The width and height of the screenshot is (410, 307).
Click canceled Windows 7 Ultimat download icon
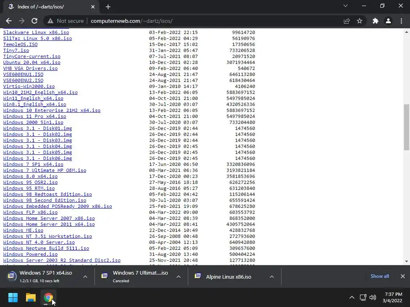click(x=105, y=276)
